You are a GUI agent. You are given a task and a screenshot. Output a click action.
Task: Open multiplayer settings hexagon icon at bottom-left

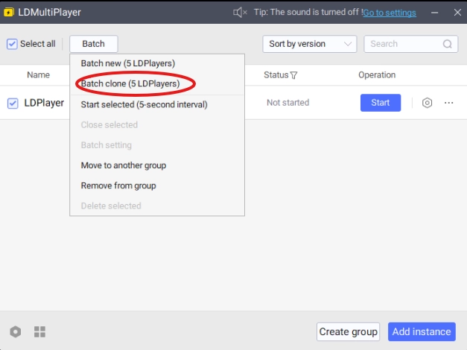click(x=15, y=331)
